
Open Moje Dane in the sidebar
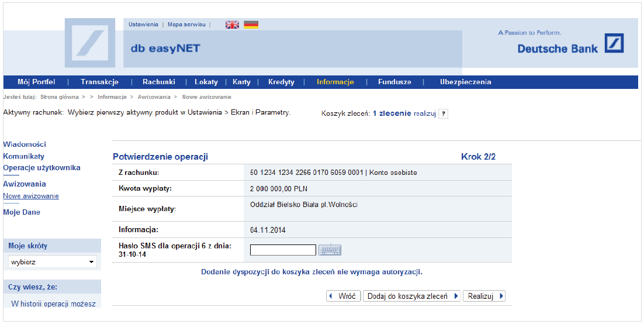pyautogui.click(x=22, y=212)
